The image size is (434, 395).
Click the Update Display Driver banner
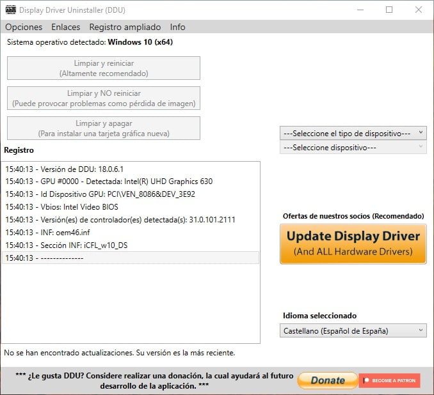tap(353, 244)
